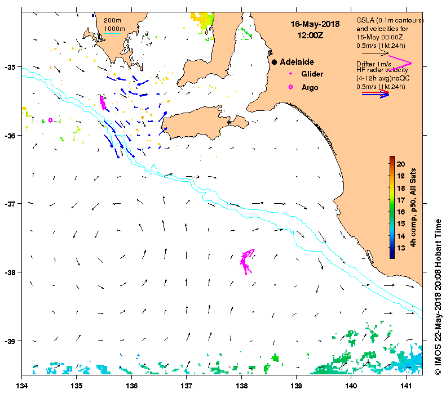The width and height of the screenshot is (446, 394).
Task: Click the colorbar label 17
Action: 401,200
